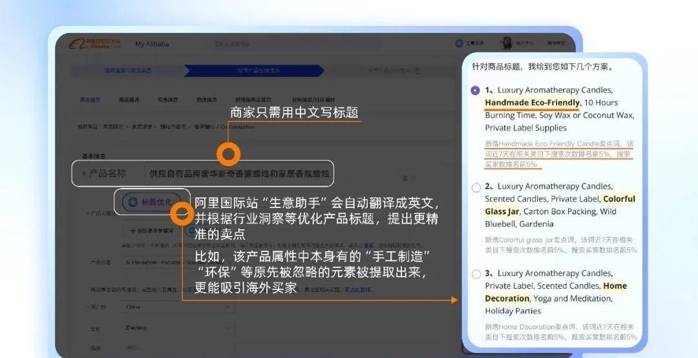Select the first step in progress bar
698x358 pixels.
[x=128, y=70]
